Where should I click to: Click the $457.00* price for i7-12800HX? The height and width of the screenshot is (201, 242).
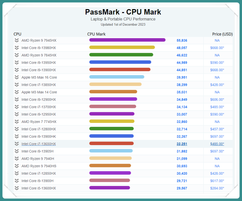coord(217,129)
